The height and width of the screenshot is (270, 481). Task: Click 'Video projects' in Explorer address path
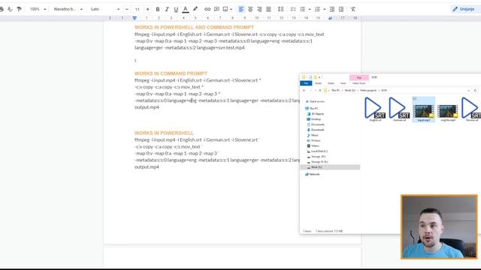tap(368, 91)
